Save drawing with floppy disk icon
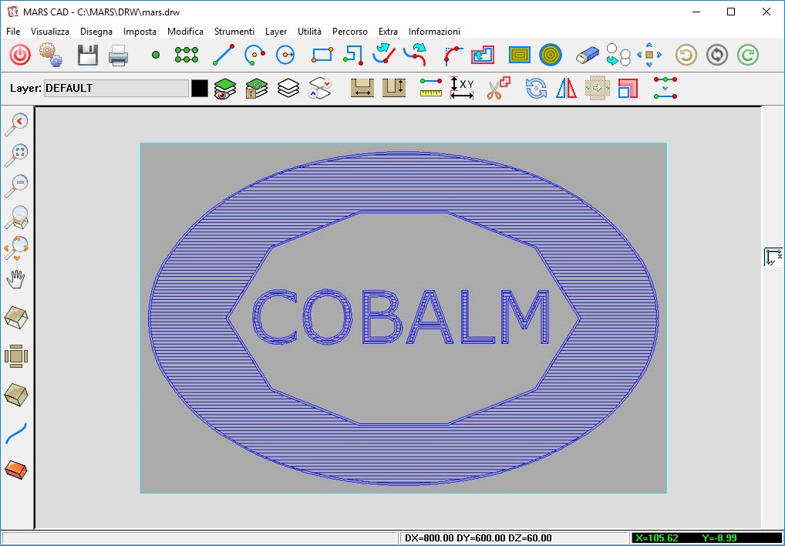This screenshot has height=546, width=785. (x=88, y=55)
